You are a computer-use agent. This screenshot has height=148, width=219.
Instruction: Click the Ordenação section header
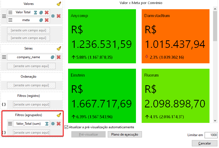coord(28,77)
